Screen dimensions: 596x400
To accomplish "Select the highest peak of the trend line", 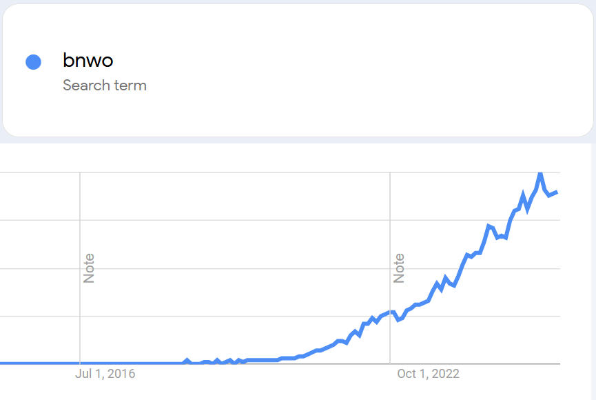I will (x=540, y=174).
